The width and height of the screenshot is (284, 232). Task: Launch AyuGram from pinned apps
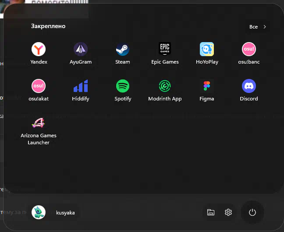81,49
